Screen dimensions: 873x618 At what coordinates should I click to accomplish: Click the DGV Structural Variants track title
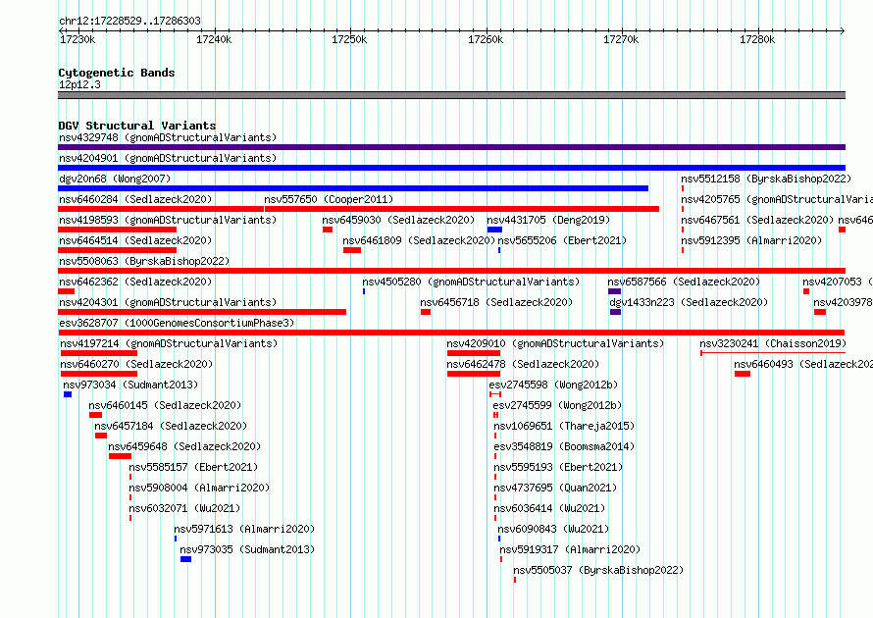click(x=137, y=126)
